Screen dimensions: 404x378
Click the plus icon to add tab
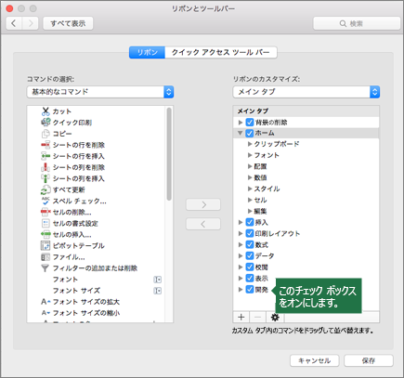tap(241, 317)
